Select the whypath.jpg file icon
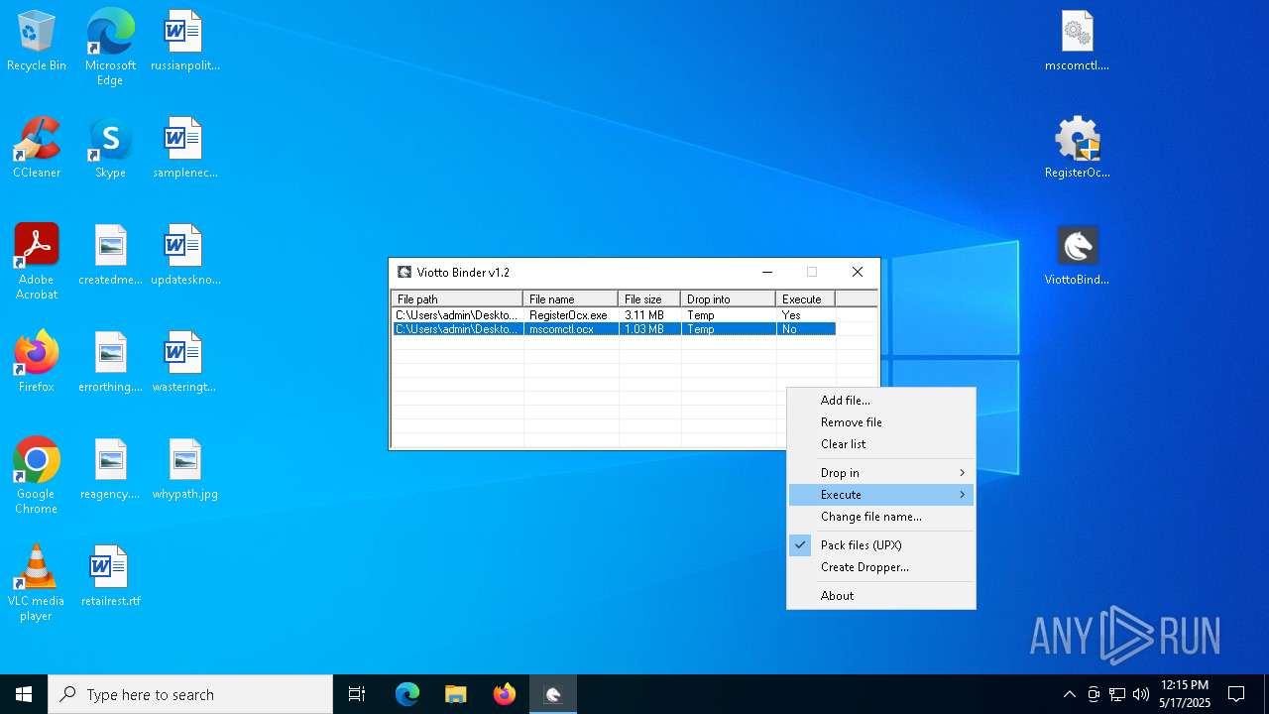The width and height of the screenshot is (1269, 714). click(184, 470)
